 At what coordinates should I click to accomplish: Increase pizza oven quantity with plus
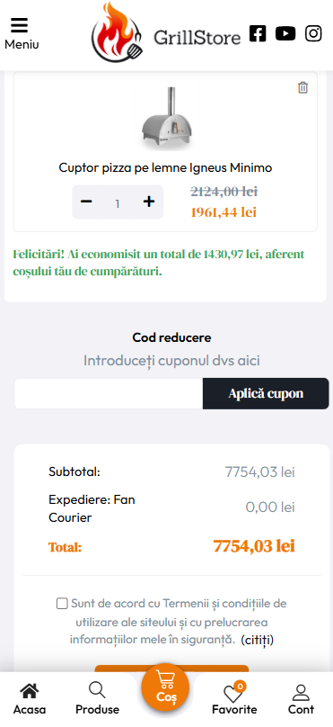[x=148, y=202]
